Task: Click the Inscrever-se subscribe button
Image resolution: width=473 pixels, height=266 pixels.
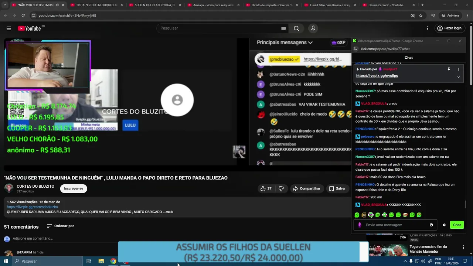Action: click(x=74, y=188)
